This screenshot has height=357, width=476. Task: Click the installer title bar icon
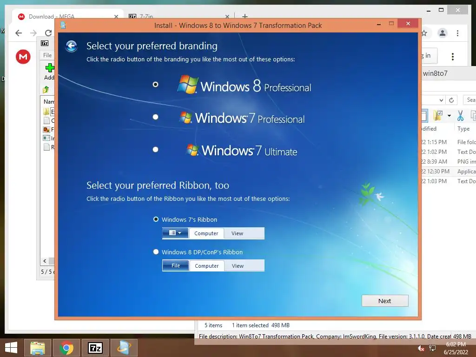point(63,25)
